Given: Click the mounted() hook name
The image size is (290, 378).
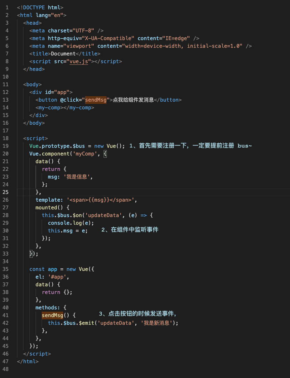Looking at the screenshot, I should click(49, 208).
